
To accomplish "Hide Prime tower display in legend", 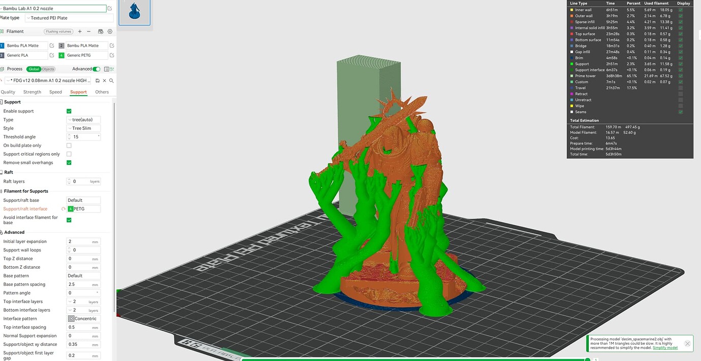I will [681, 76].
